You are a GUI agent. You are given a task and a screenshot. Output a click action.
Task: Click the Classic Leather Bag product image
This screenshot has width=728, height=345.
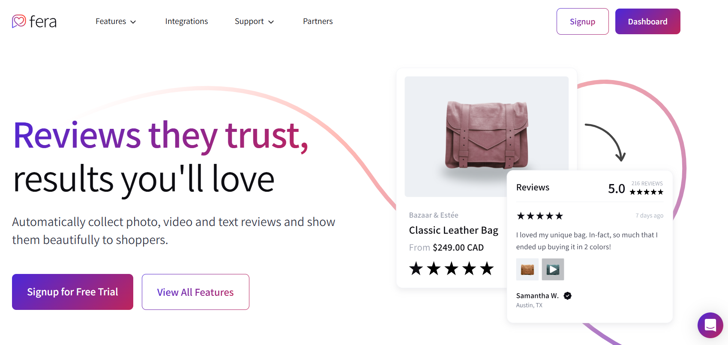tap(486, 137)
